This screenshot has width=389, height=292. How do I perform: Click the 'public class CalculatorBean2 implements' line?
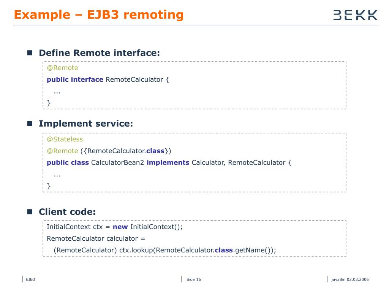coord(169,163)
